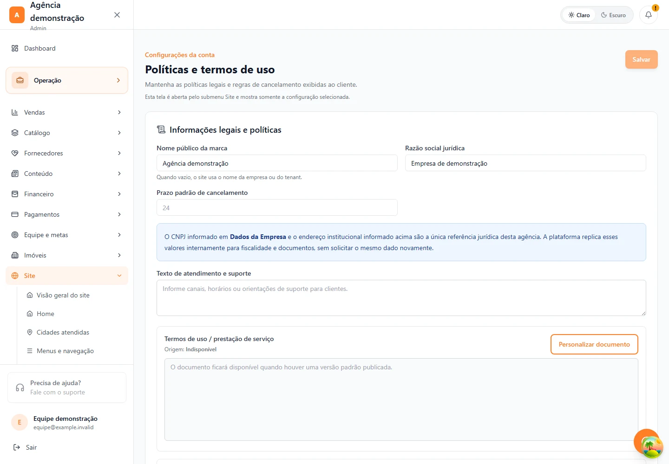This screenshot has width=669, height=464.
Task: Click Configurações da conta breadcrumb
Action: pos(180,55)
